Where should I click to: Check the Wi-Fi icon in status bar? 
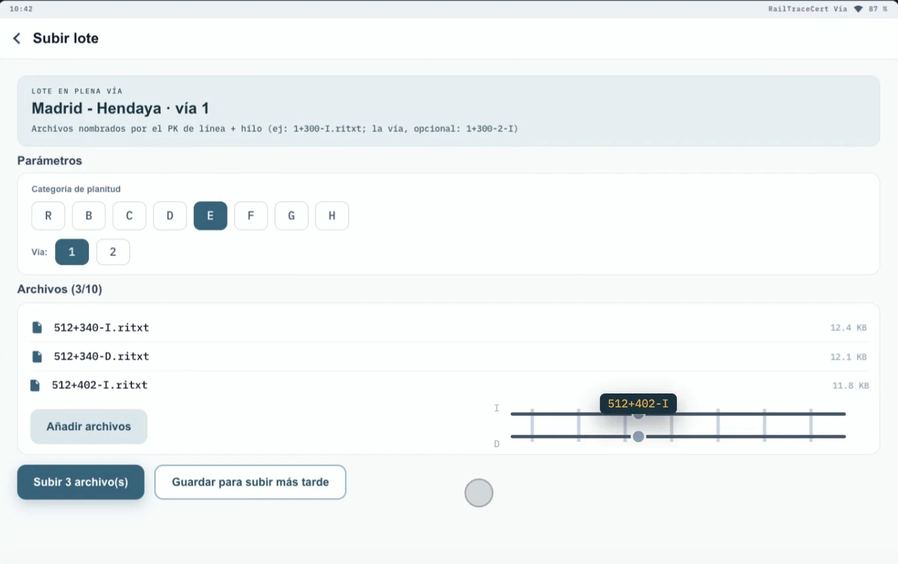(858, 9)
